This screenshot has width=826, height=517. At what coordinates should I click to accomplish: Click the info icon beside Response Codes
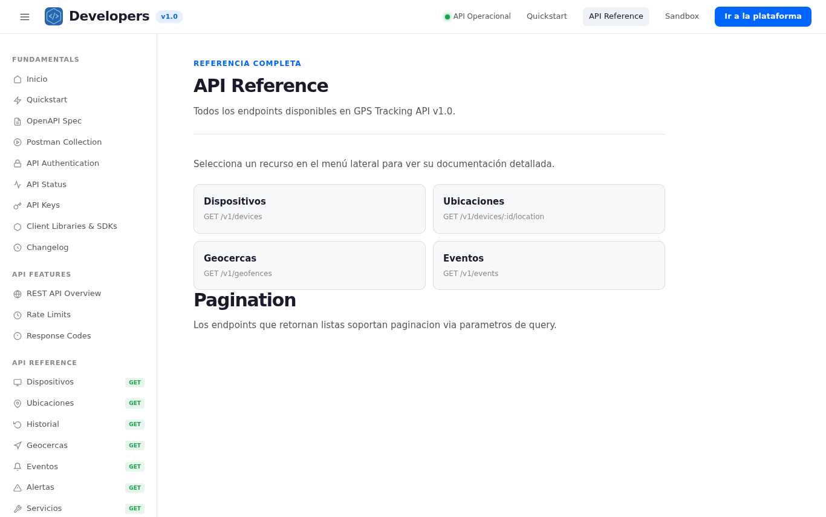[x=18, y=336]
